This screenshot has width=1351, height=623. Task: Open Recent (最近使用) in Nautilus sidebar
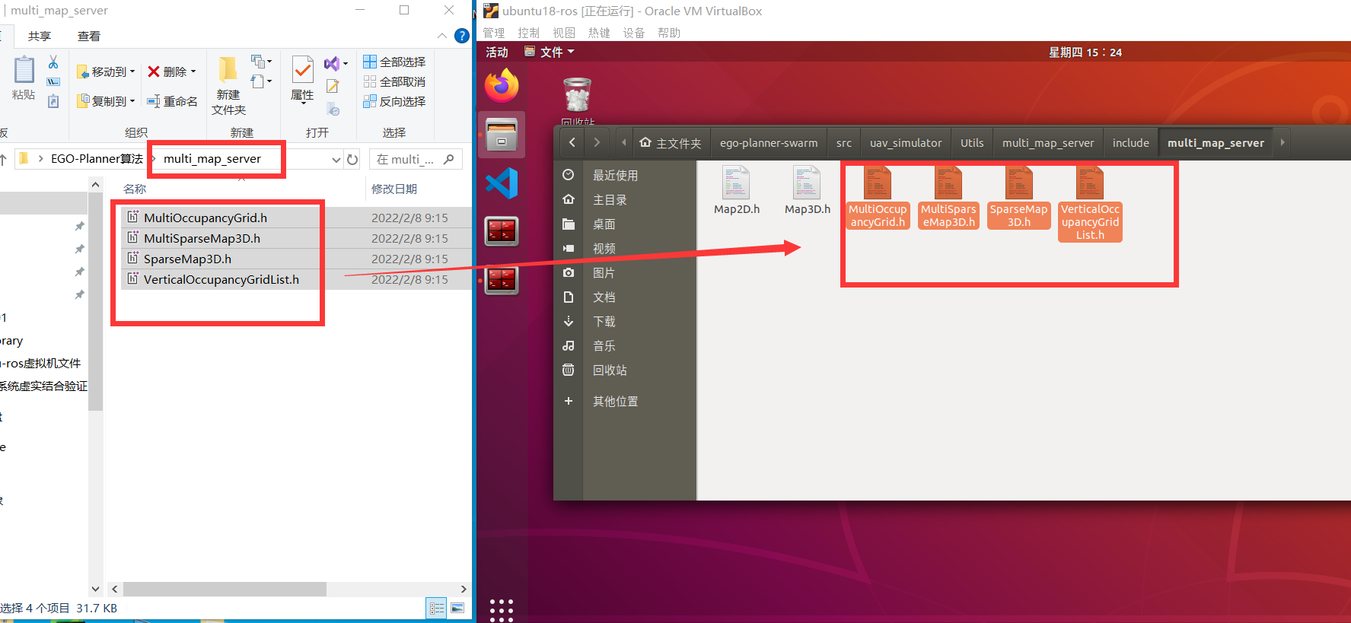point(615,175)
